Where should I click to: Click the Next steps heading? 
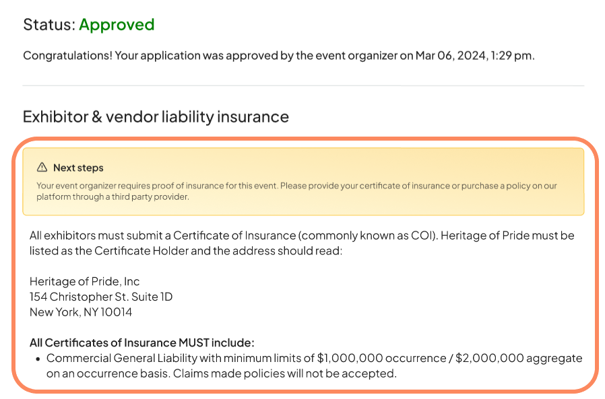point(78,168)
